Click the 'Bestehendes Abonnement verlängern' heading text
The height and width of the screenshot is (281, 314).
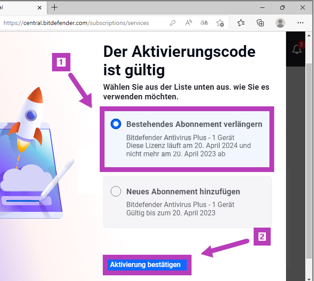(194, 124)
